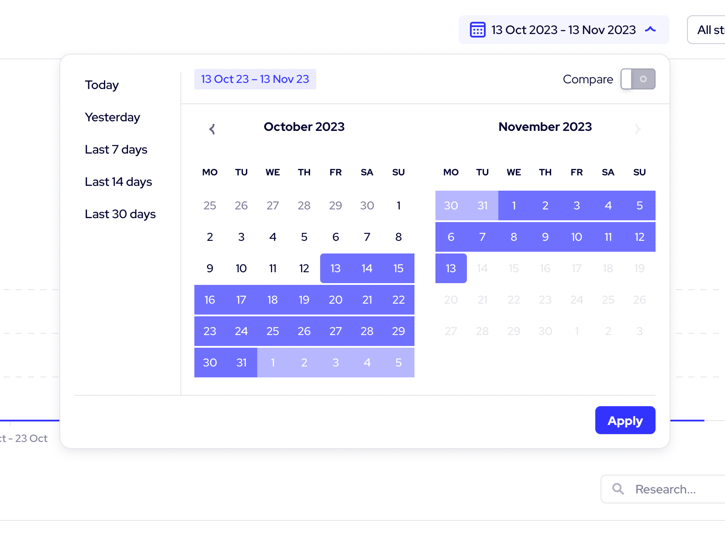Toggle the Compare switch on
Viewport: 725px width, 534px height.
[x=638, y=79]
